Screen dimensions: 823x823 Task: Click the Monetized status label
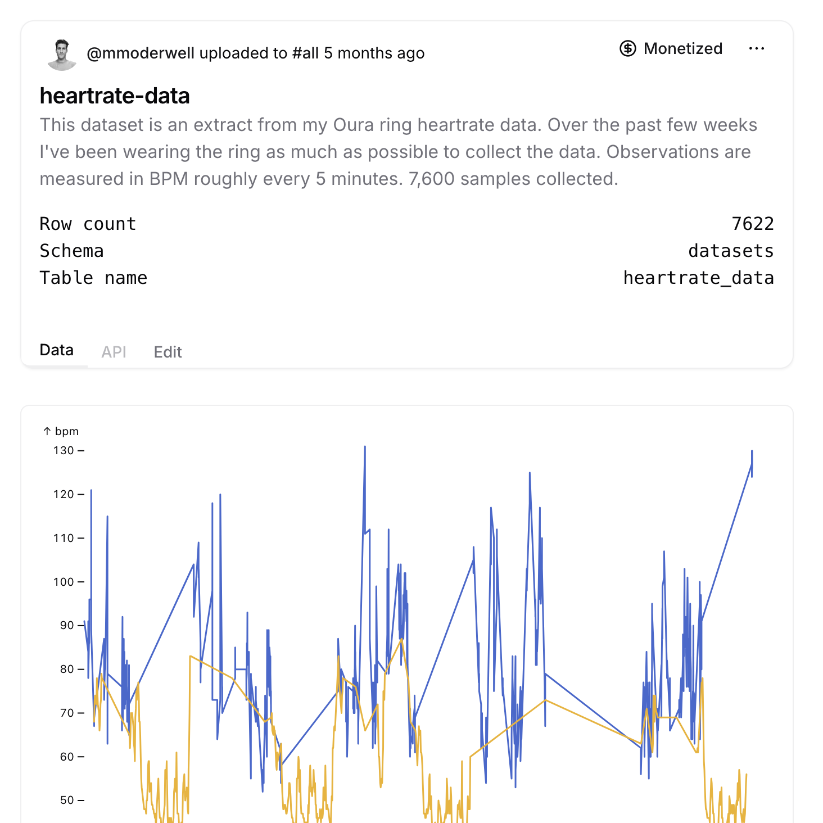[x=682, y=49]
